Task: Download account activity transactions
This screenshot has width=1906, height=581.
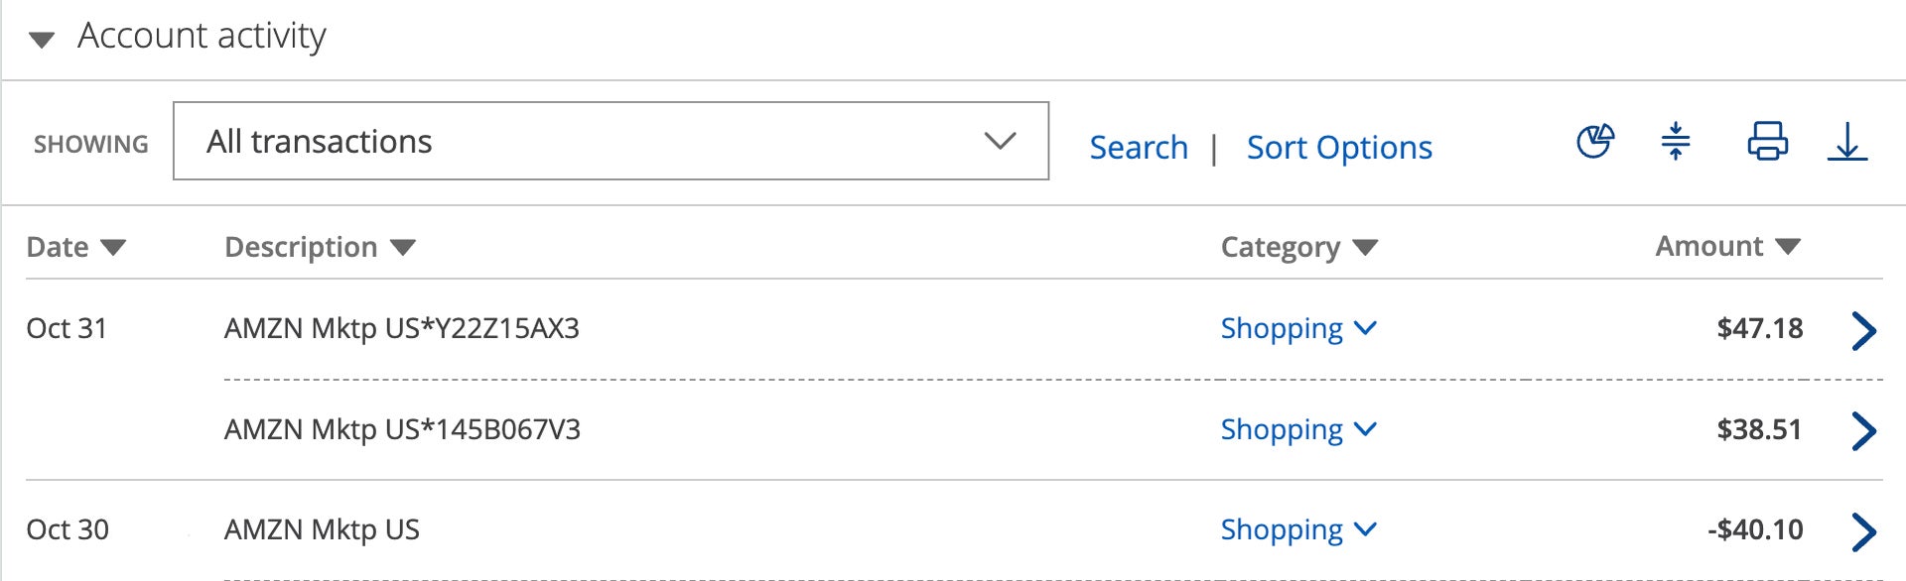Action: pos(1846,142)
